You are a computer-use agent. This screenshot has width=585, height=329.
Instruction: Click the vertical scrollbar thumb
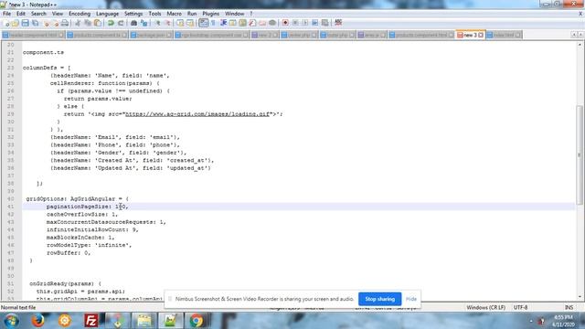580,155
